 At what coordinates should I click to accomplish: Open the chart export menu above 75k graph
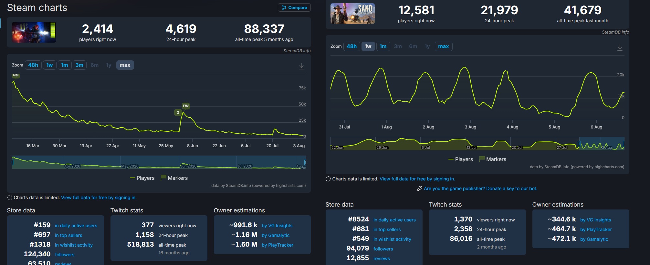coord(301,66)
